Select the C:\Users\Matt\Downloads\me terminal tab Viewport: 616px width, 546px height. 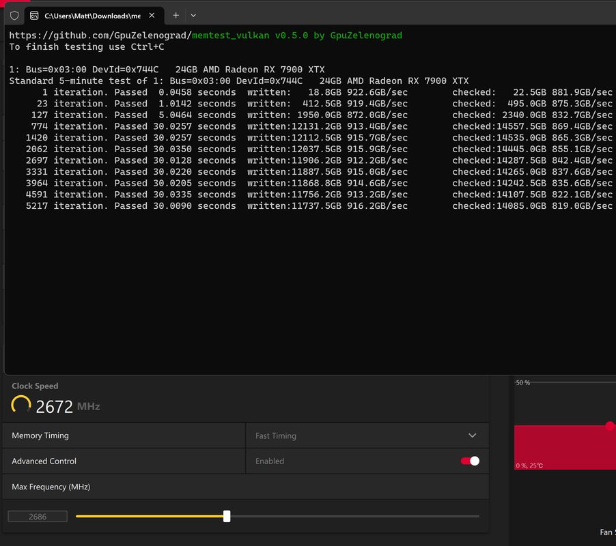pos(94,16)
